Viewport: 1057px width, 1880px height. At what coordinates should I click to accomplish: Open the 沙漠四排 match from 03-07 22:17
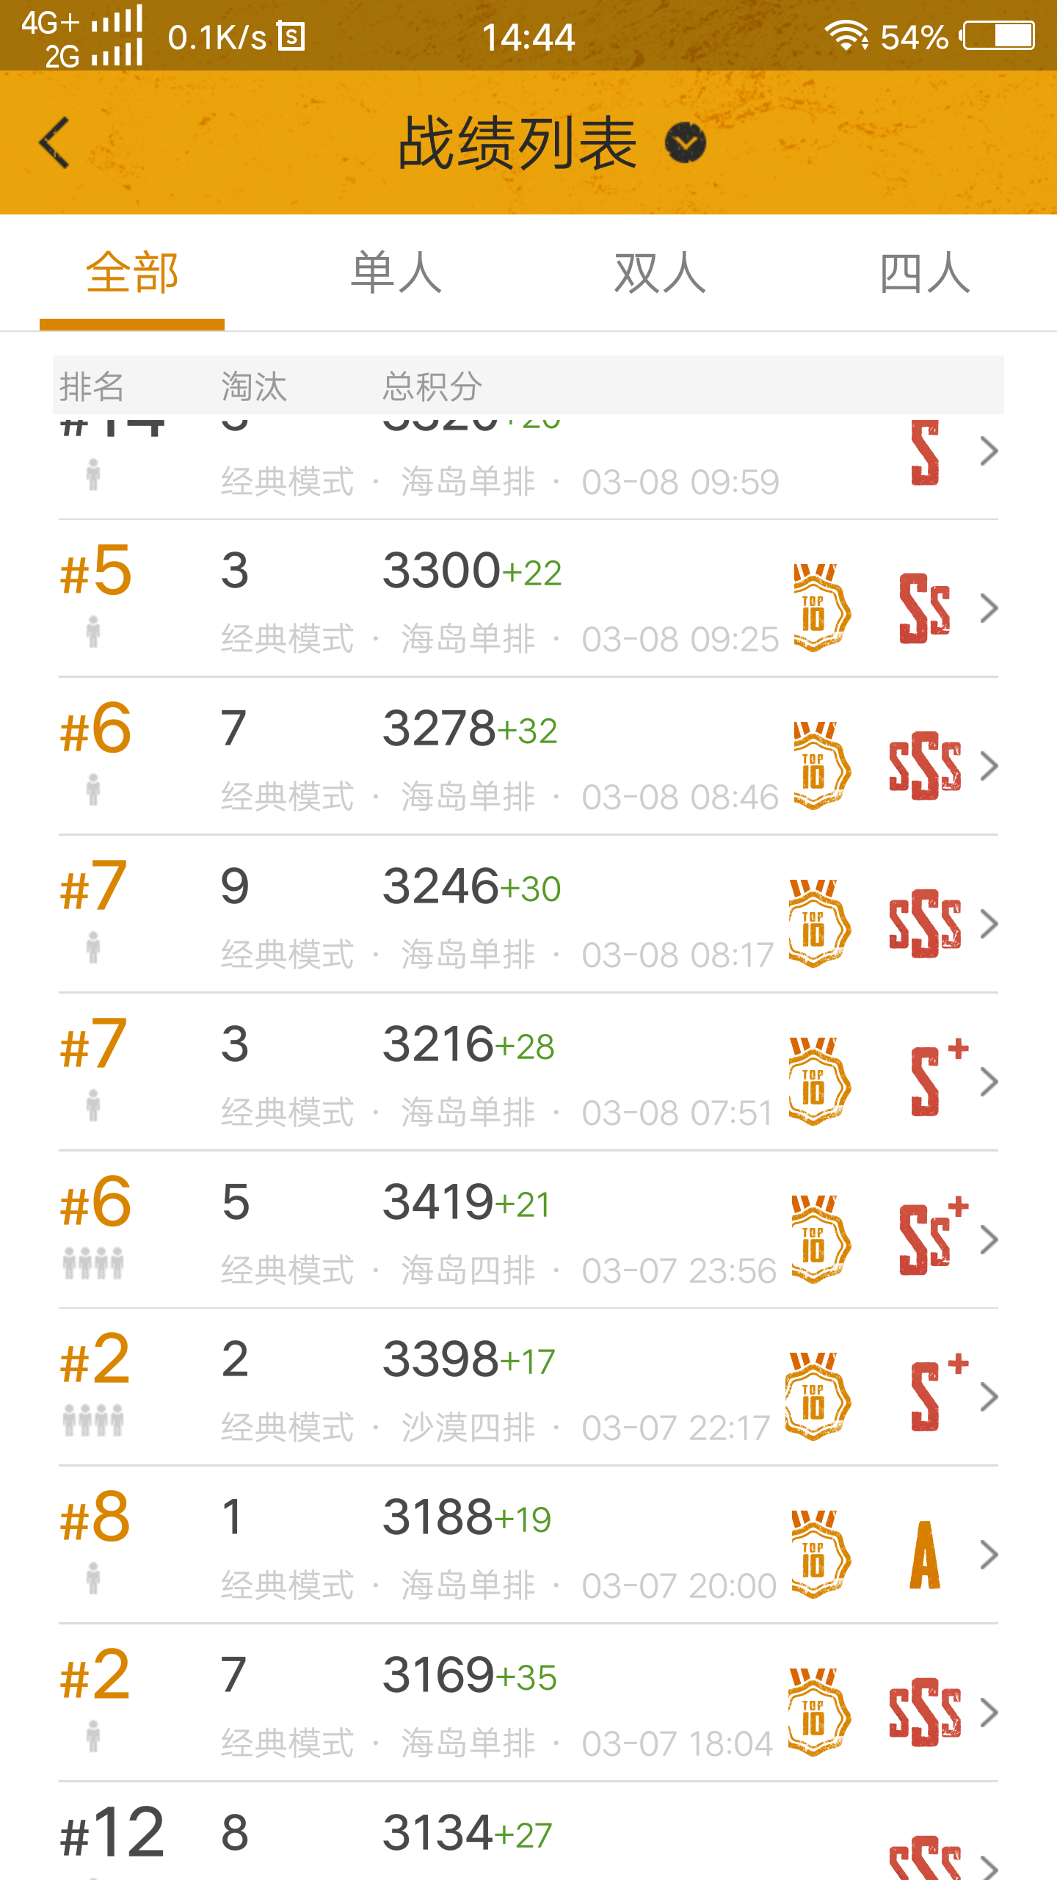[528, 1387]
